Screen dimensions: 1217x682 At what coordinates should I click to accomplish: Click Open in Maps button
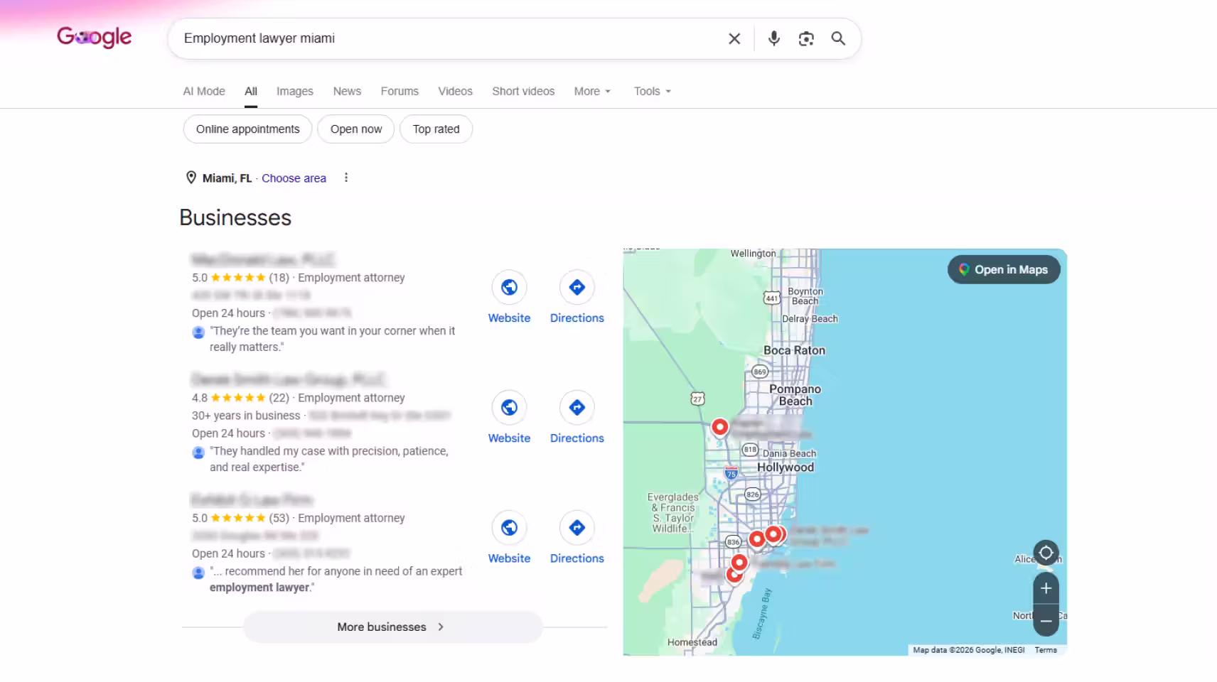pos(1004,270)
